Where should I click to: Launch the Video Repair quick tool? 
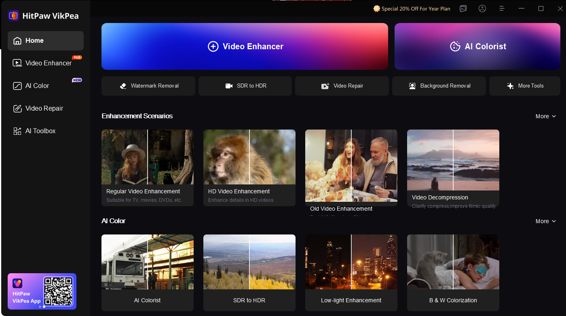click(x=342, y=86)
